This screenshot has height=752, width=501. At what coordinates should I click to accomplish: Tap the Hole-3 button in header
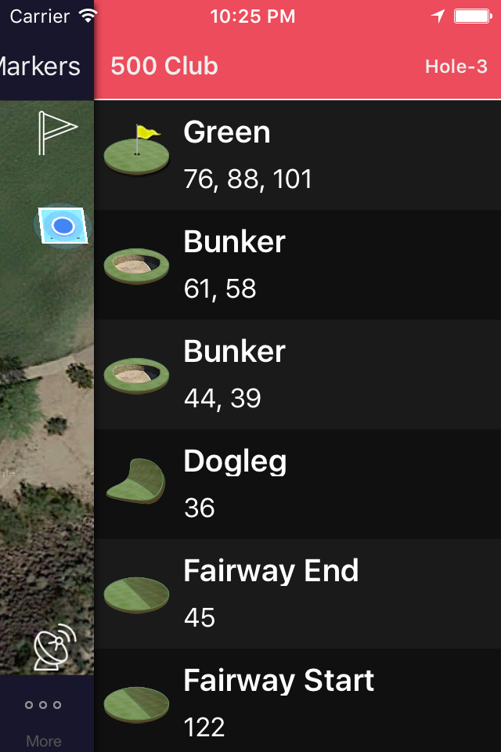coord(456,66)
